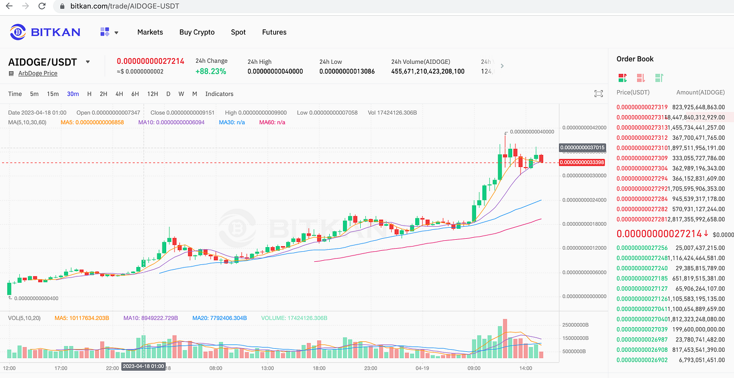The width and height of the screenshot is (734, 378).
Task: Click the last price 0.00000000027214 in order book
Action: (x=659, y=234)
